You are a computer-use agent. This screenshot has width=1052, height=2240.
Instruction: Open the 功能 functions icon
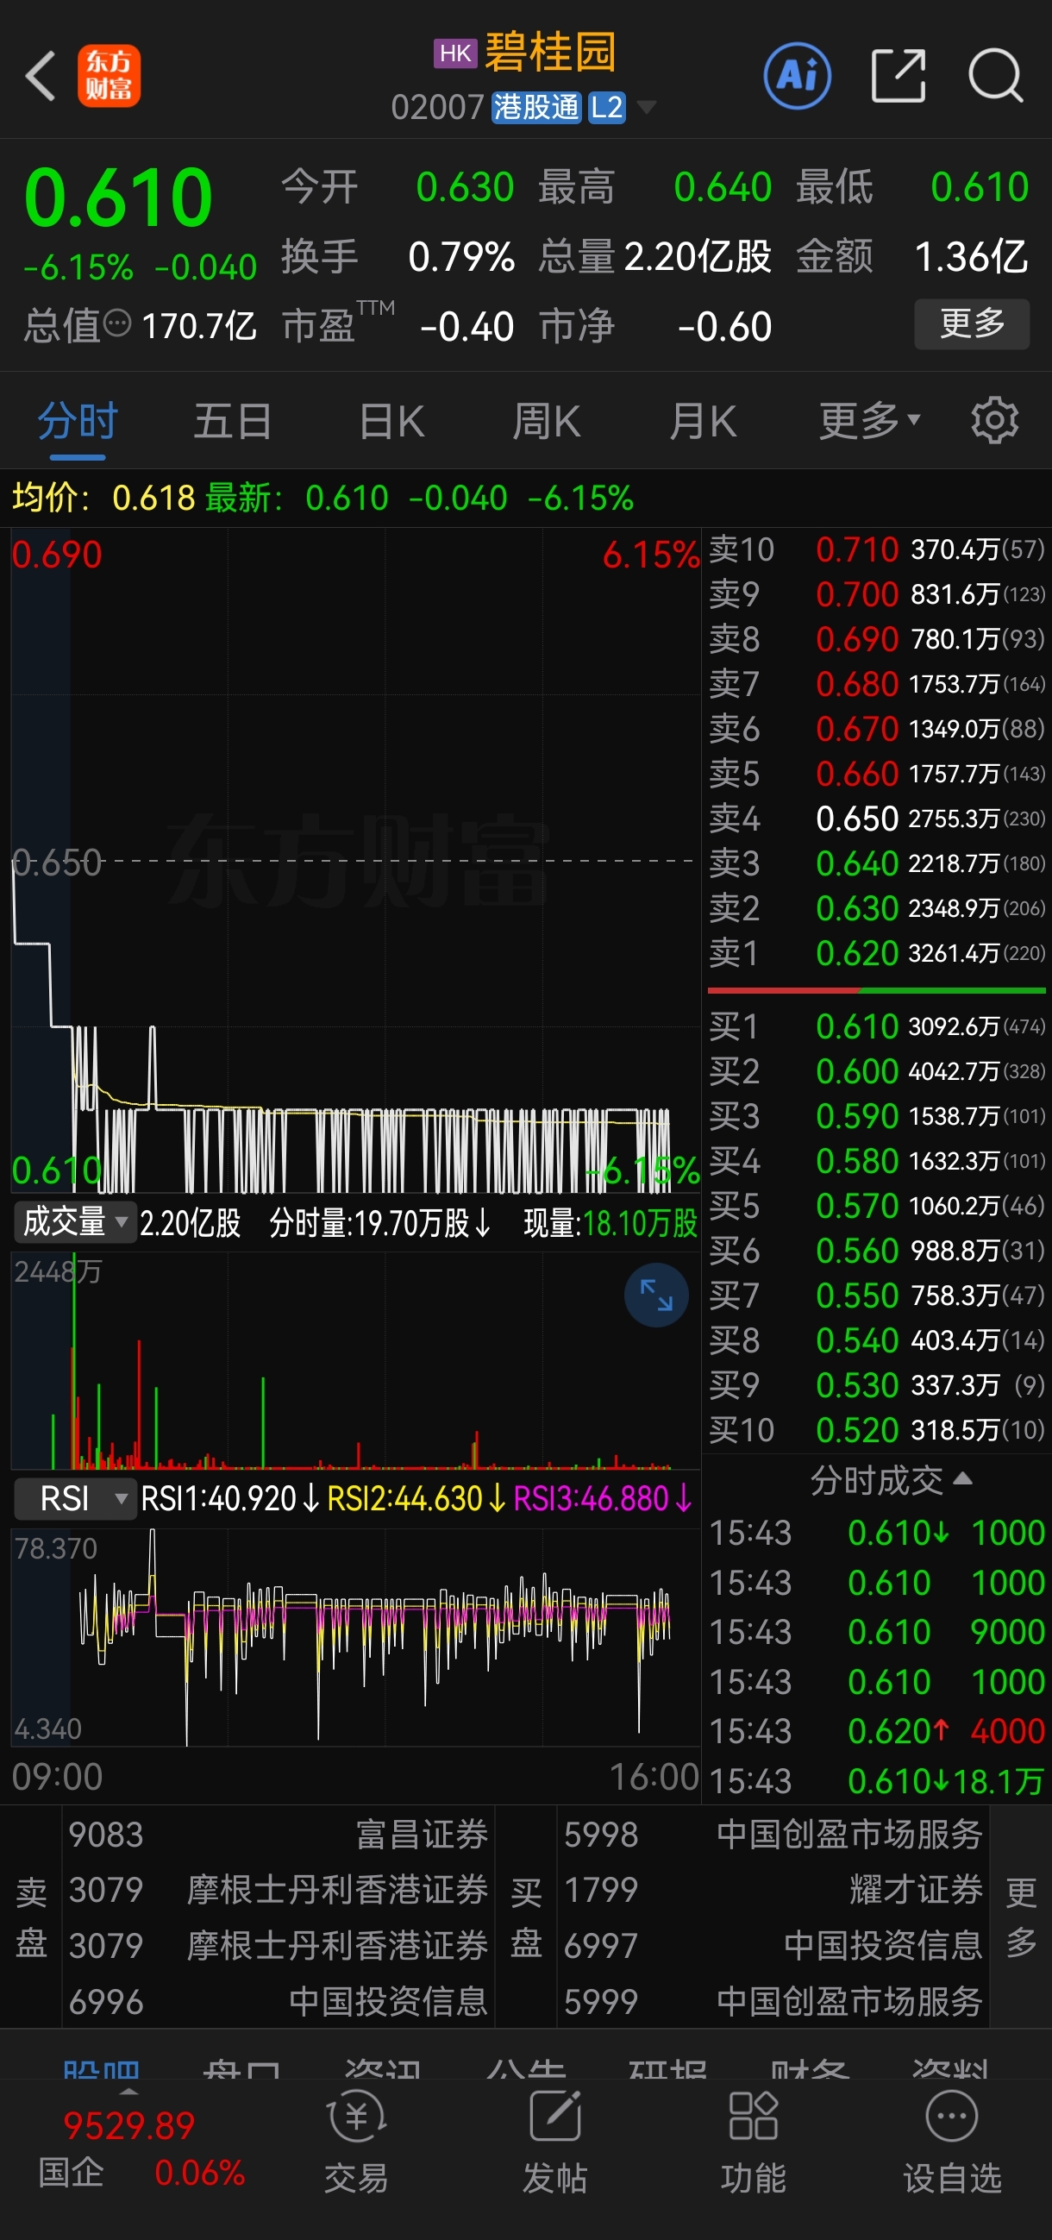tap(753, 2143)
